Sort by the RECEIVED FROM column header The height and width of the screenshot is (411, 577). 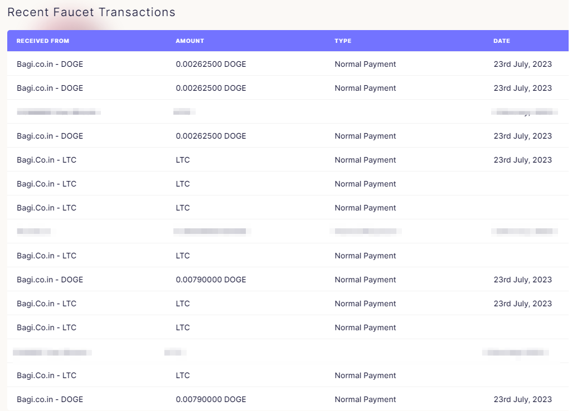[43, 41]
